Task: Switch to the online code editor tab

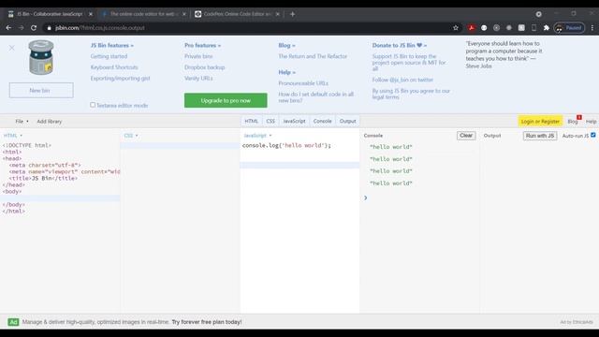Action: pos(143,14)
